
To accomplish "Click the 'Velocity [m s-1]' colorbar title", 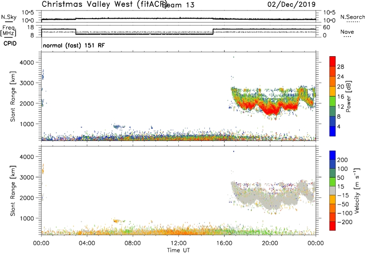I will pos(357,190).
